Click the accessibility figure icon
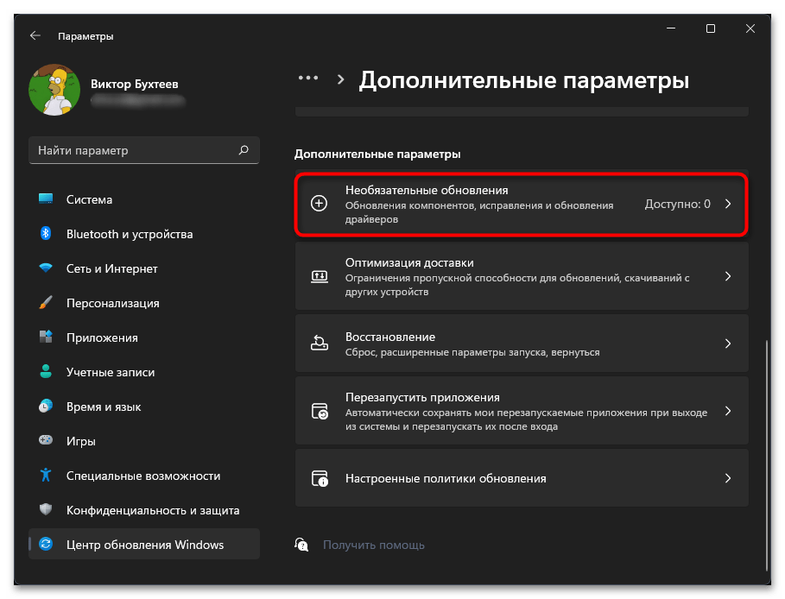 (x=46, y=475)
